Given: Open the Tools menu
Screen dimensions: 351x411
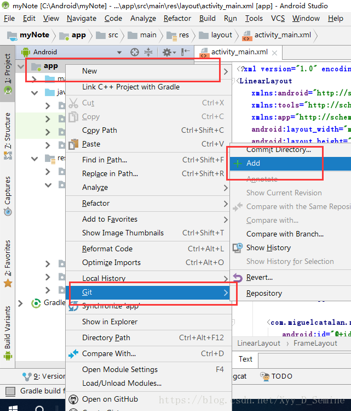Looking at the screenshot, I should (254, 18).
